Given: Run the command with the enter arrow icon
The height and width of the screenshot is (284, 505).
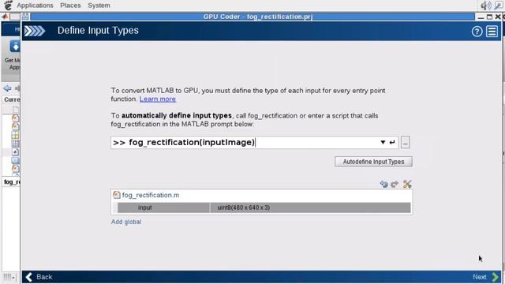Looking at the screenshot, I should coord(392,142).
